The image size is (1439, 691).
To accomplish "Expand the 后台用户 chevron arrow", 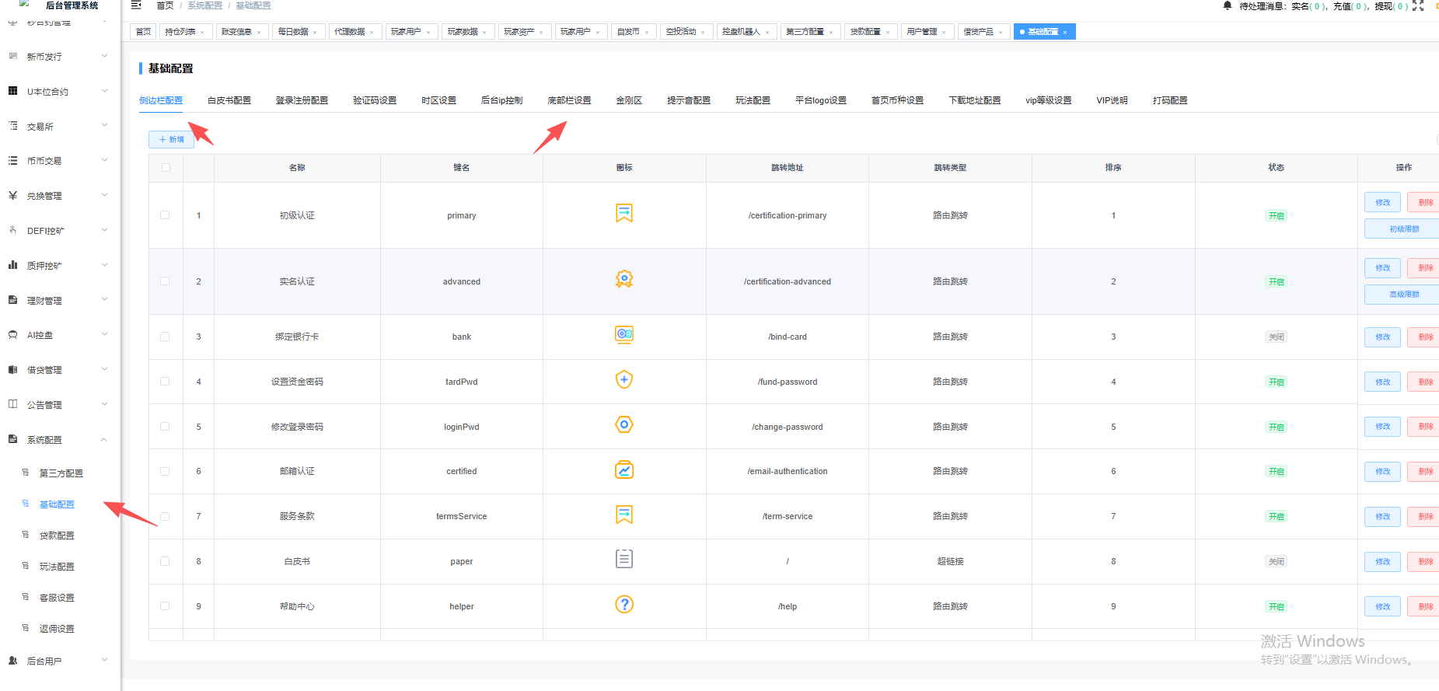I will point(105,660).
